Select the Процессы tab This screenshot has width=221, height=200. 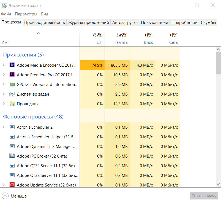11,22
